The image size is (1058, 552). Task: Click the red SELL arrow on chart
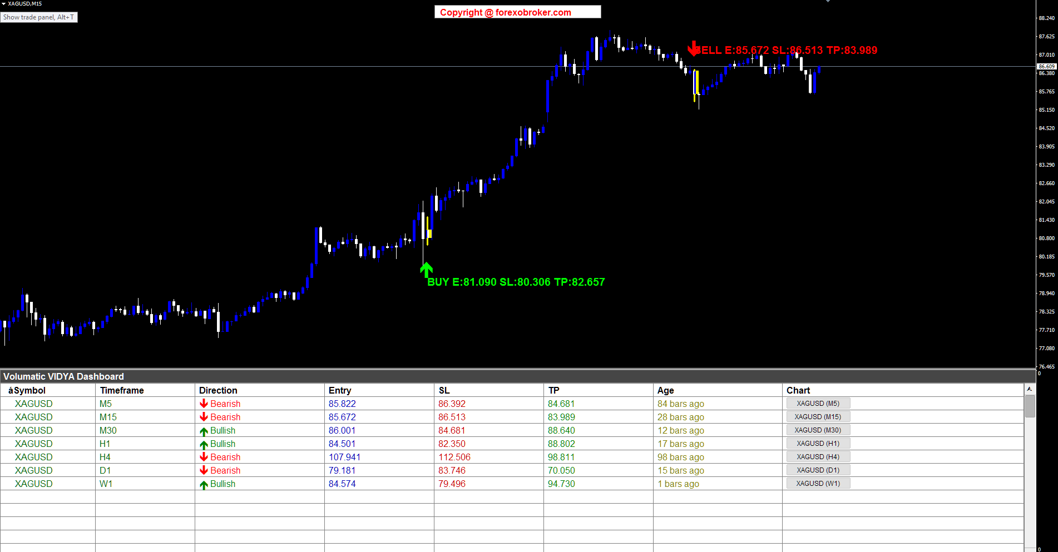pyautogui.click(x=693, y=48)
